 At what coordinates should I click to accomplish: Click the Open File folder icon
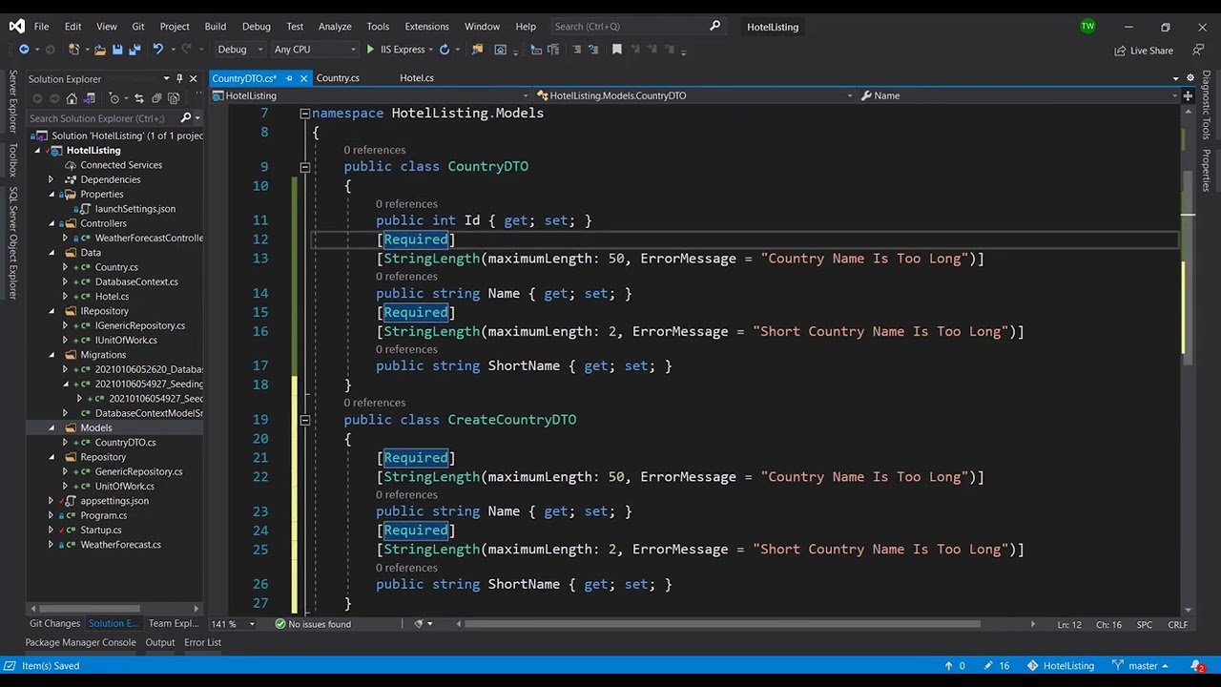point(99,50)
